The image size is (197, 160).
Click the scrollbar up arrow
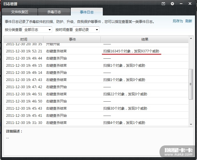pyautogui.click(x=191, y=38)
